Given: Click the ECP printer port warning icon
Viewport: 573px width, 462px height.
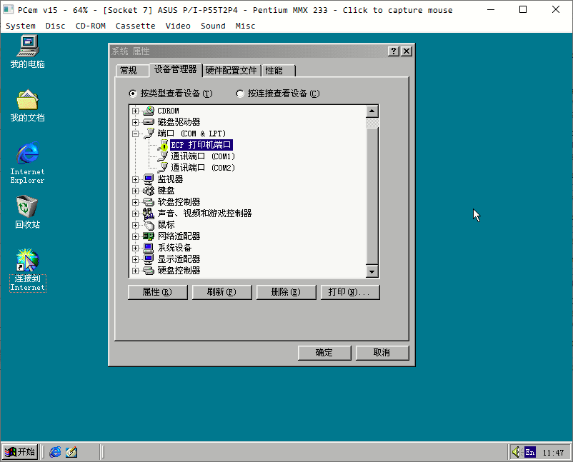Looking at the screenshot, I should coord(163,145).
